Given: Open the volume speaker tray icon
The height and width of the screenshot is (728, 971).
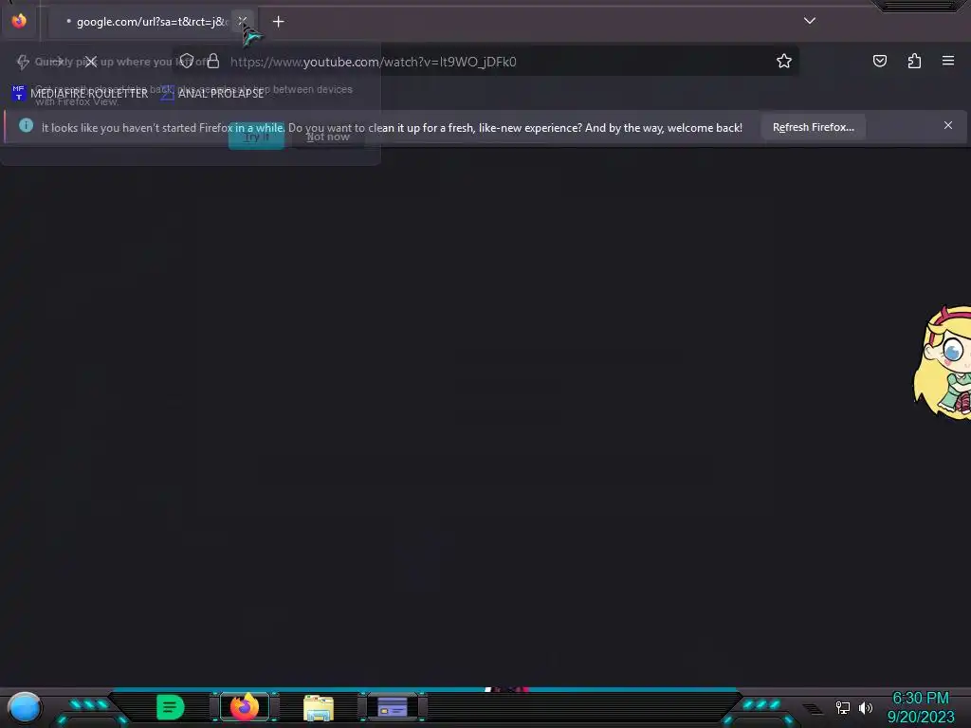Looking at the screenshot, I should pos(865,707).
